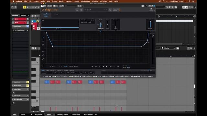207x116 pixels.
Task: Shift the wave right with arrow button
Action: (106, 66)
